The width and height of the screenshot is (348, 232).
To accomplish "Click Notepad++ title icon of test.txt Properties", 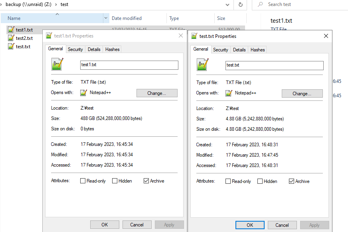I will click(x=194, y=36).
